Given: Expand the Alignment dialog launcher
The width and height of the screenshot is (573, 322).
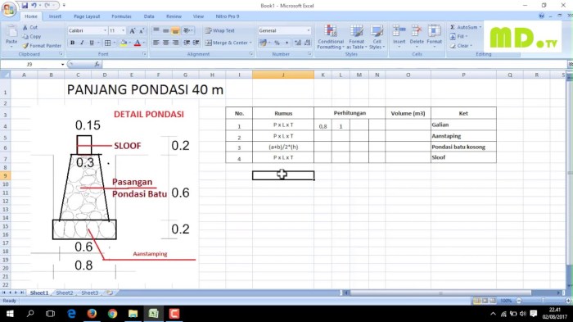Looking at the screenshot, I should click(x=251, y=54).
